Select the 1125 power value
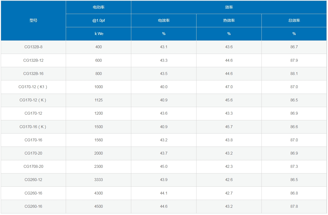The image size is (328, 215). click(x=98, y=100)
